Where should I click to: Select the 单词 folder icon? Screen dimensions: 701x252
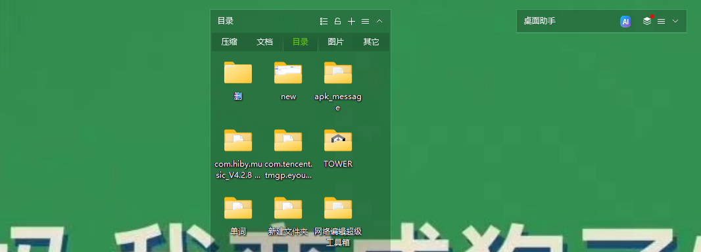point(238,208)
